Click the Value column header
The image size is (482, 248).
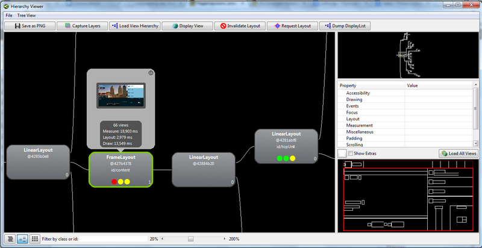[x=439, y=85]
